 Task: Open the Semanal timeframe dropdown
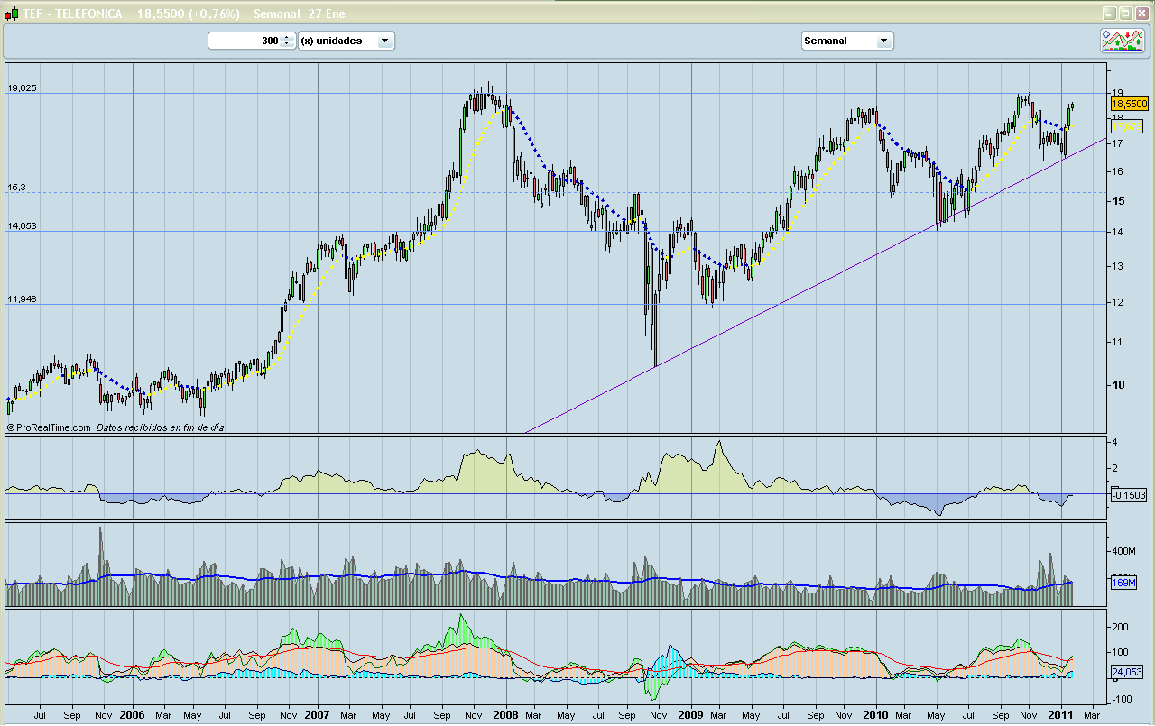point(847,41)
